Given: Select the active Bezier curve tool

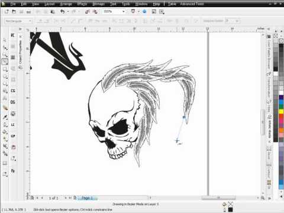Looking at the screenshot, I should pos(5,62).
